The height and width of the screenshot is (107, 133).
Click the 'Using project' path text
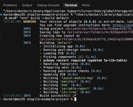coord(99,29)
